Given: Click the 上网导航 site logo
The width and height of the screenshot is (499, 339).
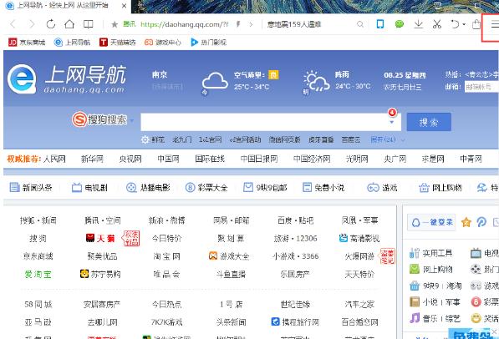Looking at the screenshot, I should 67,78.
